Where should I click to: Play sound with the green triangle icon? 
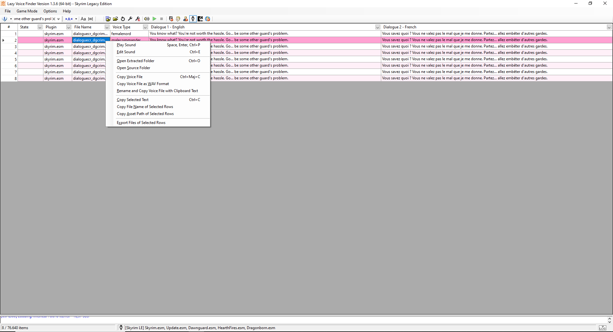154,19
